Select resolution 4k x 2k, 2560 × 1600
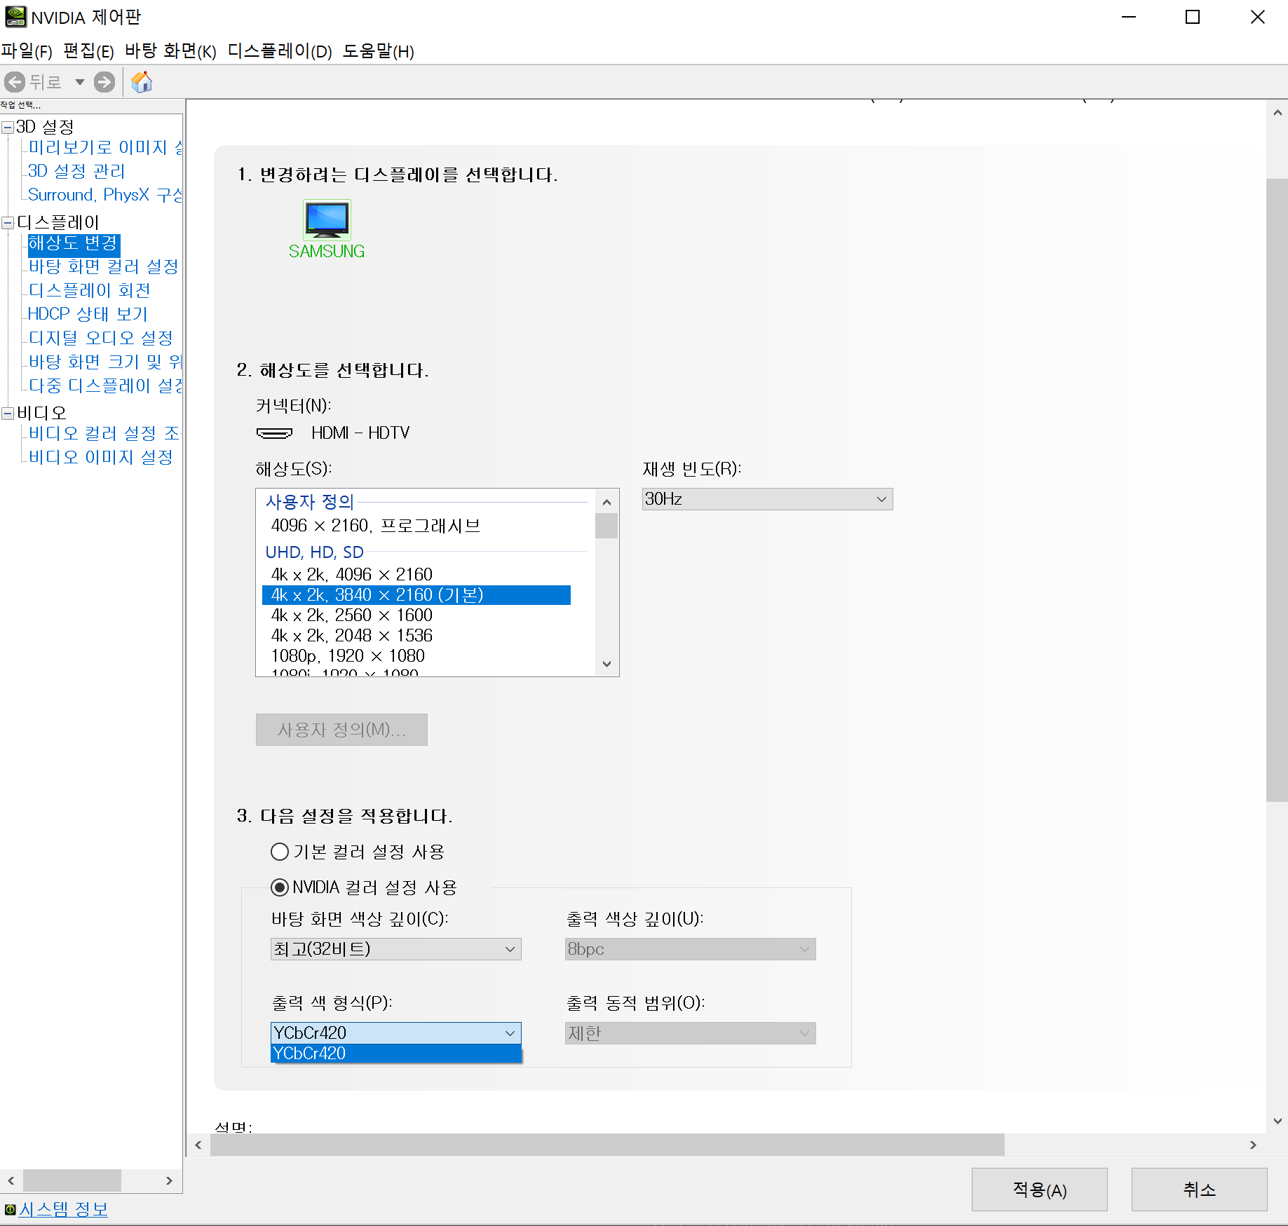 click(x=352, y=615)
